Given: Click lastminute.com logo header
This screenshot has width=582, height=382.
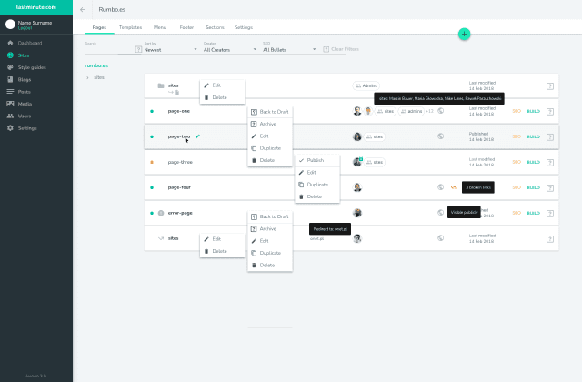Looking at the screenshot, I should (36, 7).
